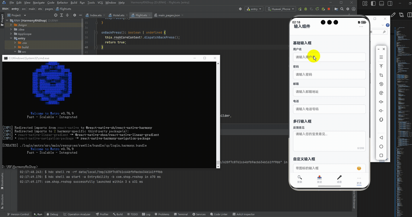
Task: Open the Version Control tool window
Action: point(18,214)
